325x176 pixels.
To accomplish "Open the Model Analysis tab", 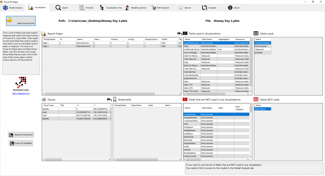I will click(x=13, y=8).
